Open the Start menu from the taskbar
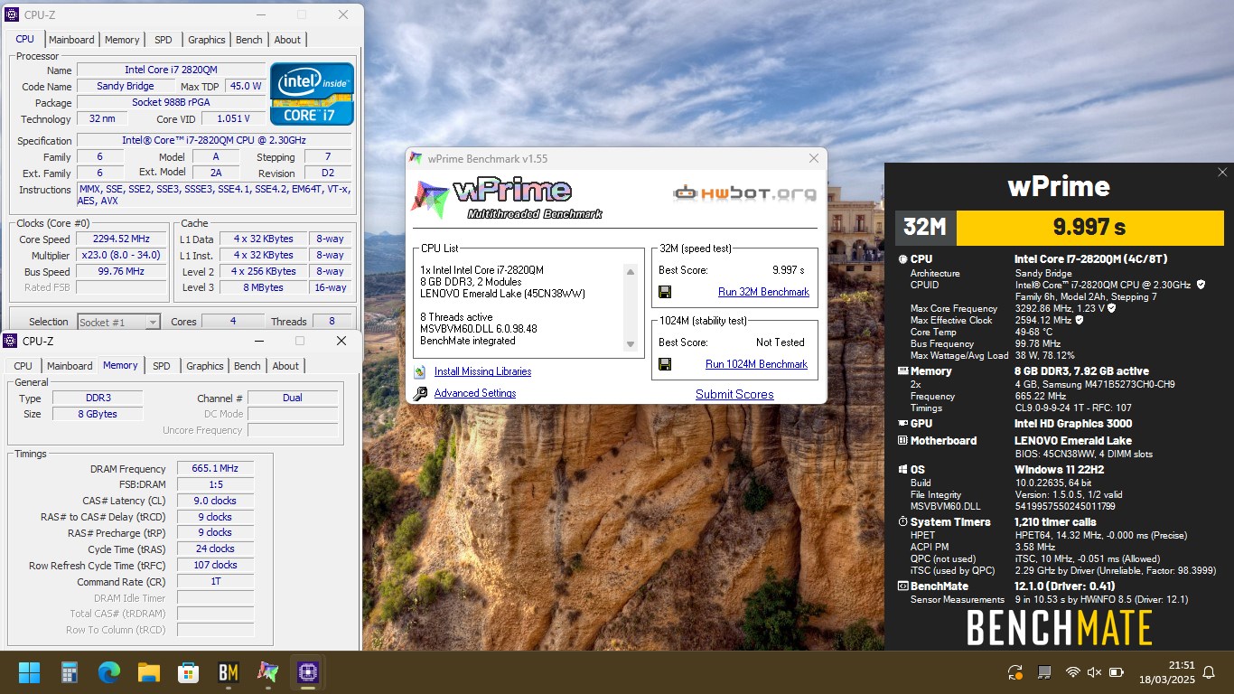The width and height of the screenshot is (1234, 694). (29, 672)
